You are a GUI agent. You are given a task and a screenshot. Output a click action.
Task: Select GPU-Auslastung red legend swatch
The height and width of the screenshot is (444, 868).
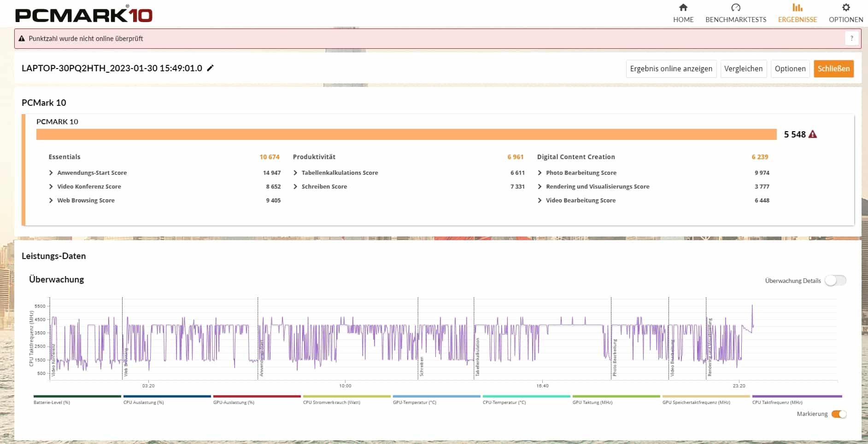coord(257,396)
